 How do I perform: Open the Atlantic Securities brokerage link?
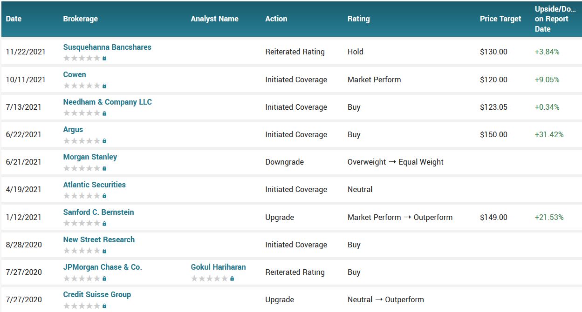(94, 185)
